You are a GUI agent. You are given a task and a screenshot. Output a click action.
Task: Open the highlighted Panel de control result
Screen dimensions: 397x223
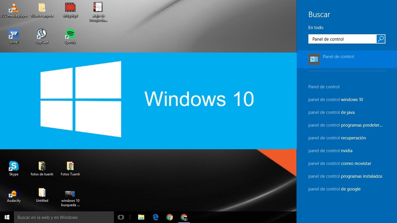[346, 59]
